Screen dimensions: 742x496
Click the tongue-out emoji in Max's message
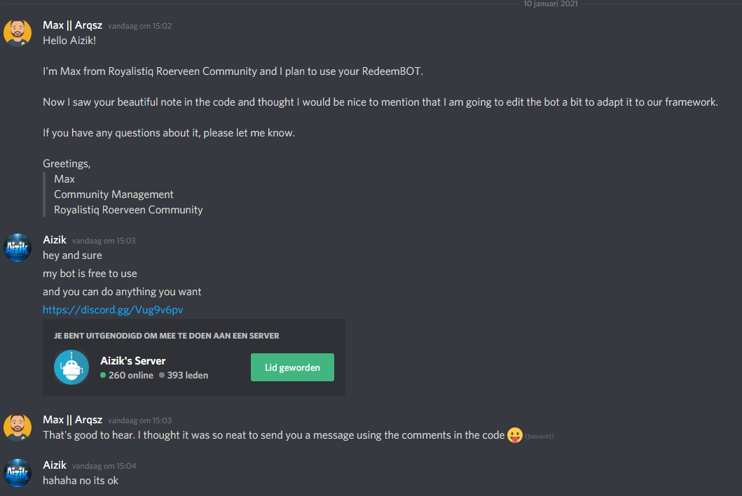click(514, 435)
